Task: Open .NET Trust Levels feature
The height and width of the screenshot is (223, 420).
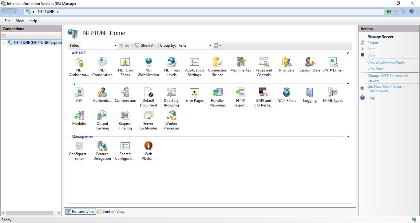Action: 172,67
